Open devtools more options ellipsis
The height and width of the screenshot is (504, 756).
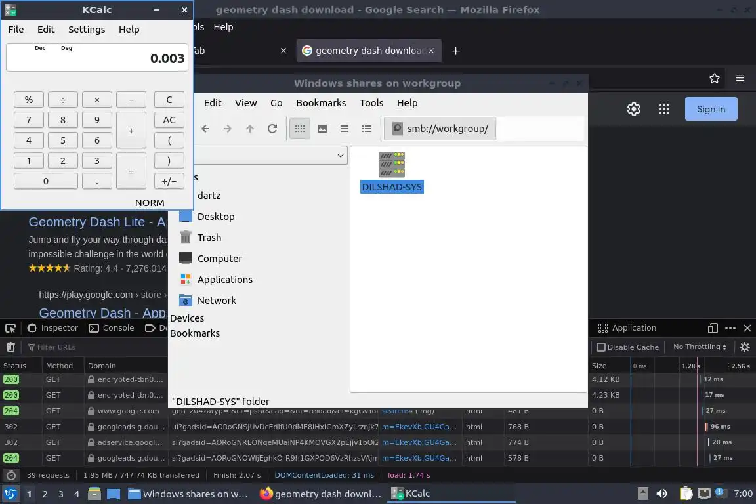point(730,328)
